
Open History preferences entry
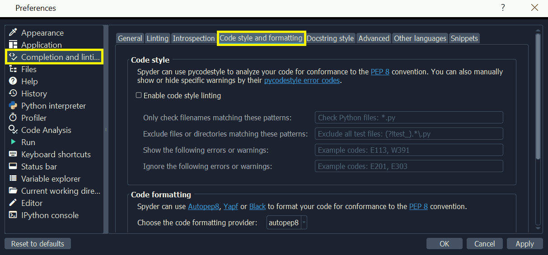tap(54, 93)
